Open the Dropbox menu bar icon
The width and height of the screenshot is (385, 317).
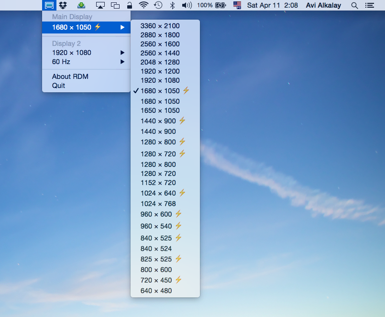pos(63,5)
